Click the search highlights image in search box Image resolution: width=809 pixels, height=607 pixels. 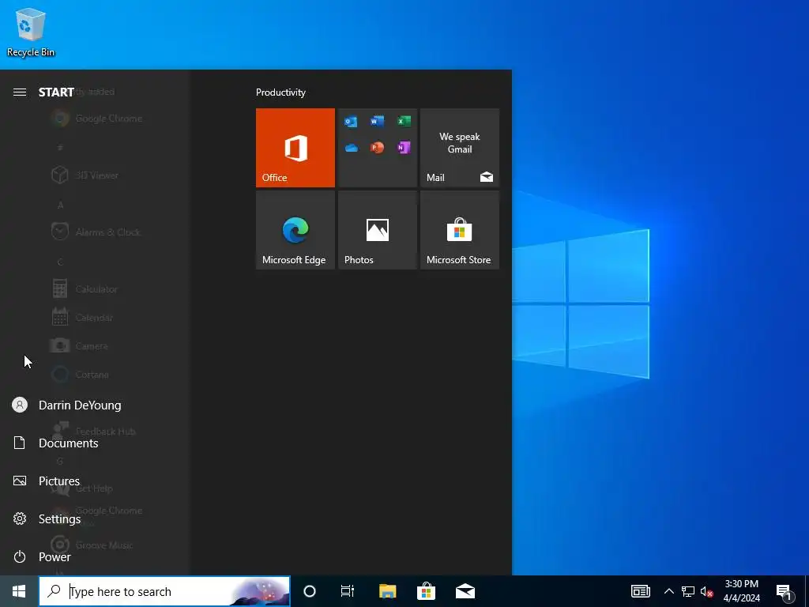point(261,591)
